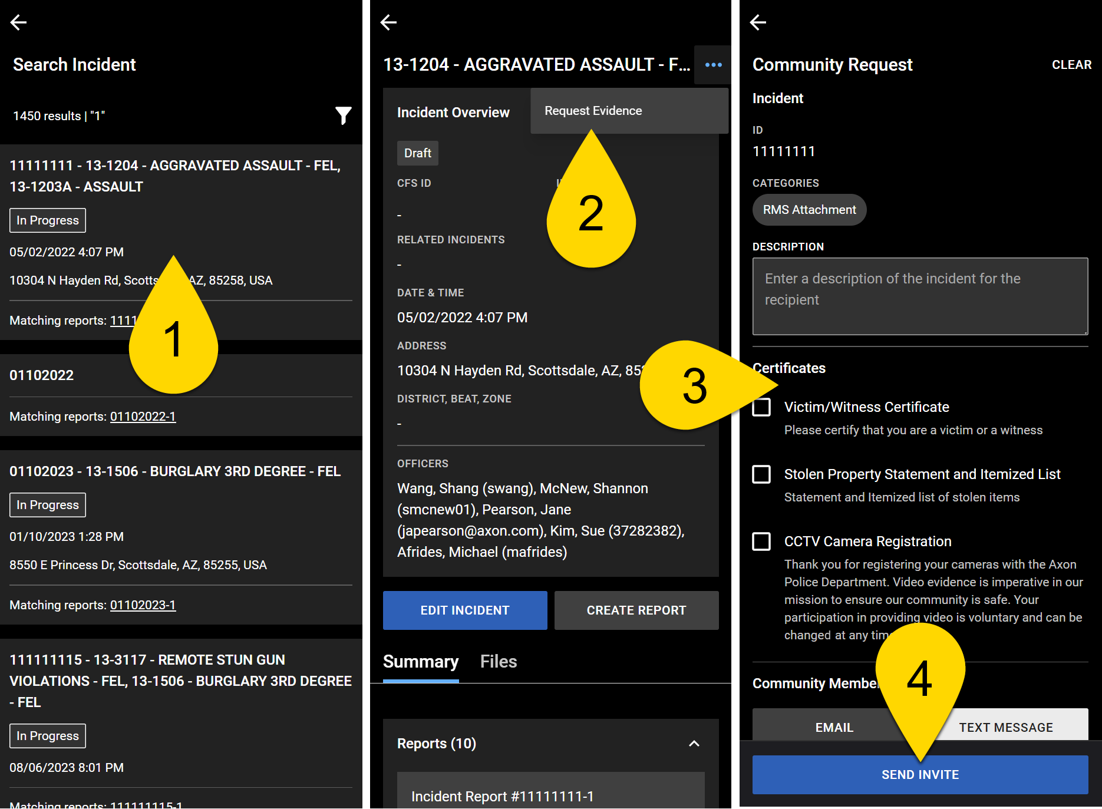Enable Stolen Property Statement and Itemized List

click(x=761, y=474)
